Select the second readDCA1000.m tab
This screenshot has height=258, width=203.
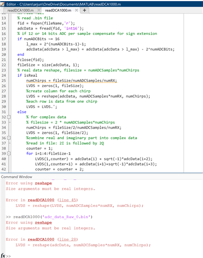click(x=58, y=10)
